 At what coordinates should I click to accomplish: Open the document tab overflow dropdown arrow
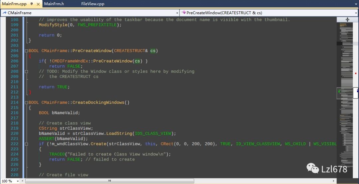(x=356, y=4)
